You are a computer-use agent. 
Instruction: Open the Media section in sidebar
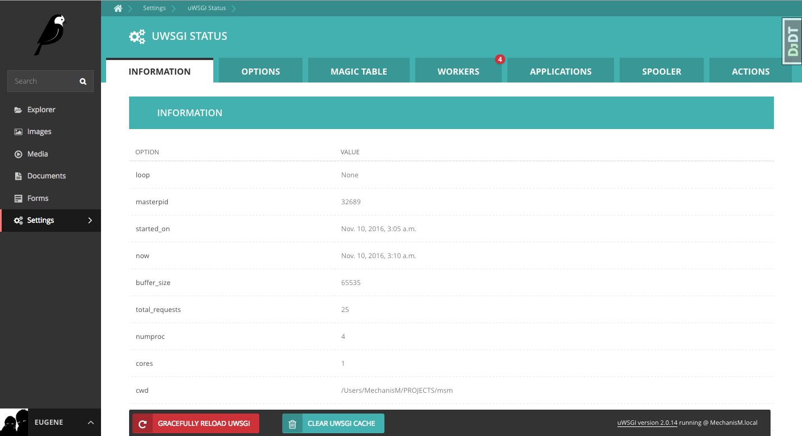pos(37,154)
